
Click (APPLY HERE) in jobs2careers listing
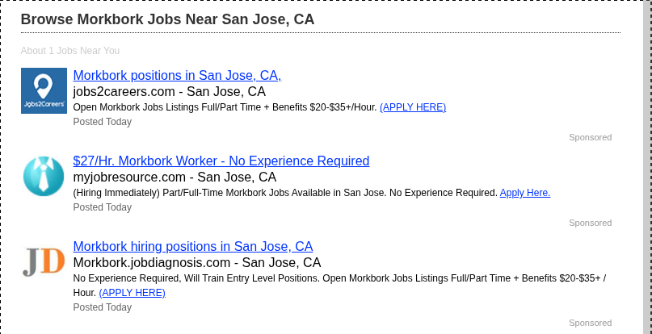[x=412, y=107]
